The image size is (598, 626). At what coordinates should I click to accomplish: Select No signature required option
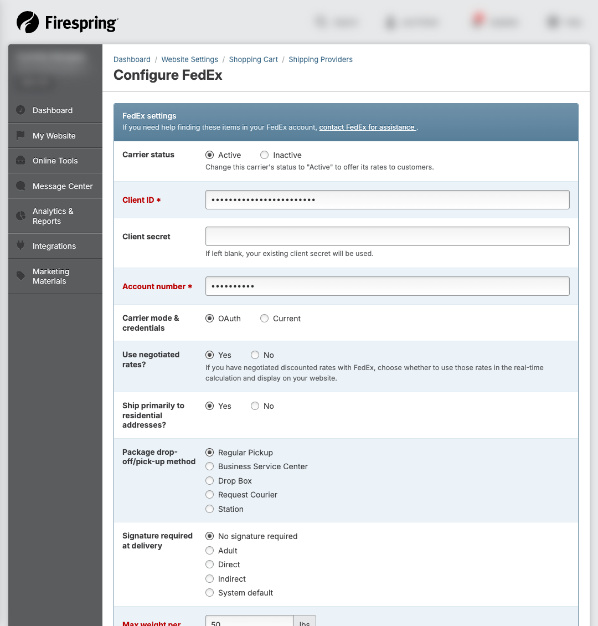[209, 536]
